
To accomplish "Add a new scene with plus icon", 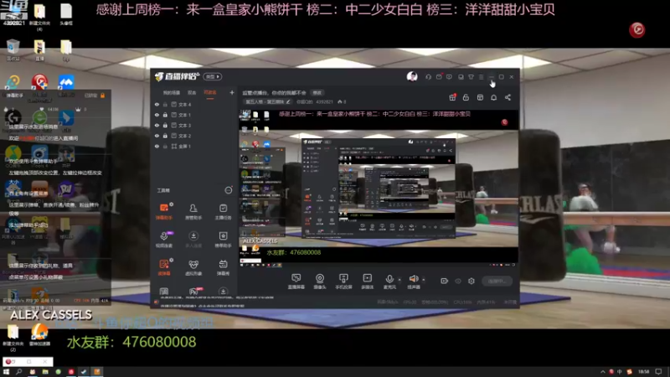I will point(232,92).
